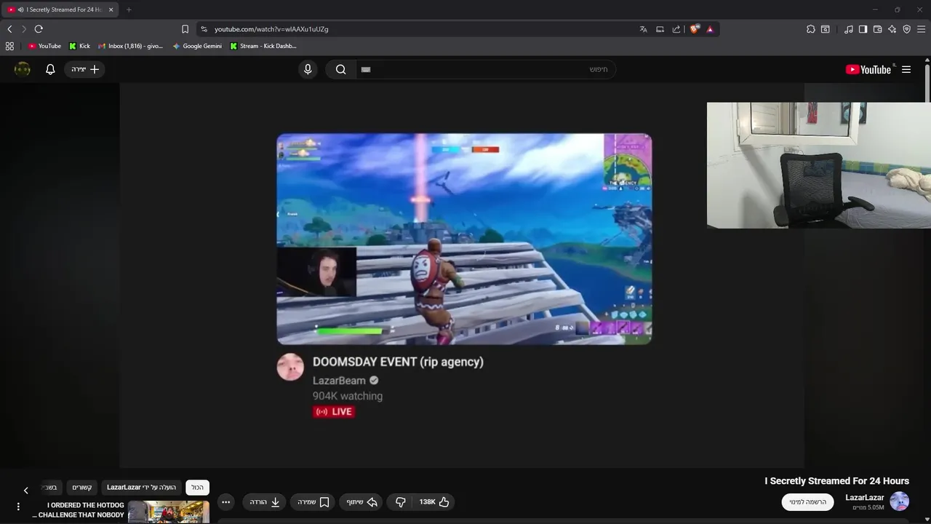Open the account avatar menu
The image size is (931, 524).
tap(23, 69)
